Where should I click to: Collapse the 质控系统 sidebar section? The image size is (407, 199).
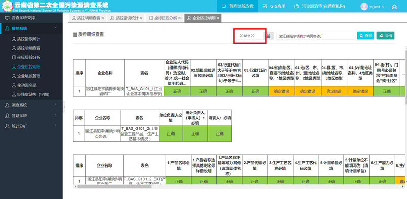click(31, 28)
